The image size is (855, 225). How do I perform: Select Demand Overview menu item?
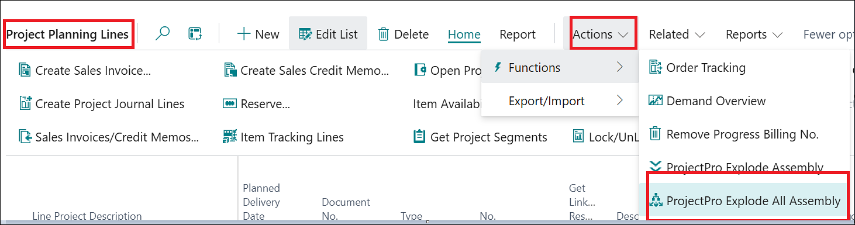[744, 101]
